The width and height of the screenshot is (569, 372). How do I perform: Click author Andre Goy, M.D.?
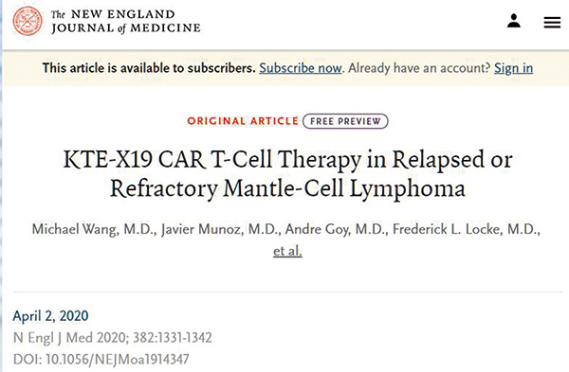(x=337, y=229)
